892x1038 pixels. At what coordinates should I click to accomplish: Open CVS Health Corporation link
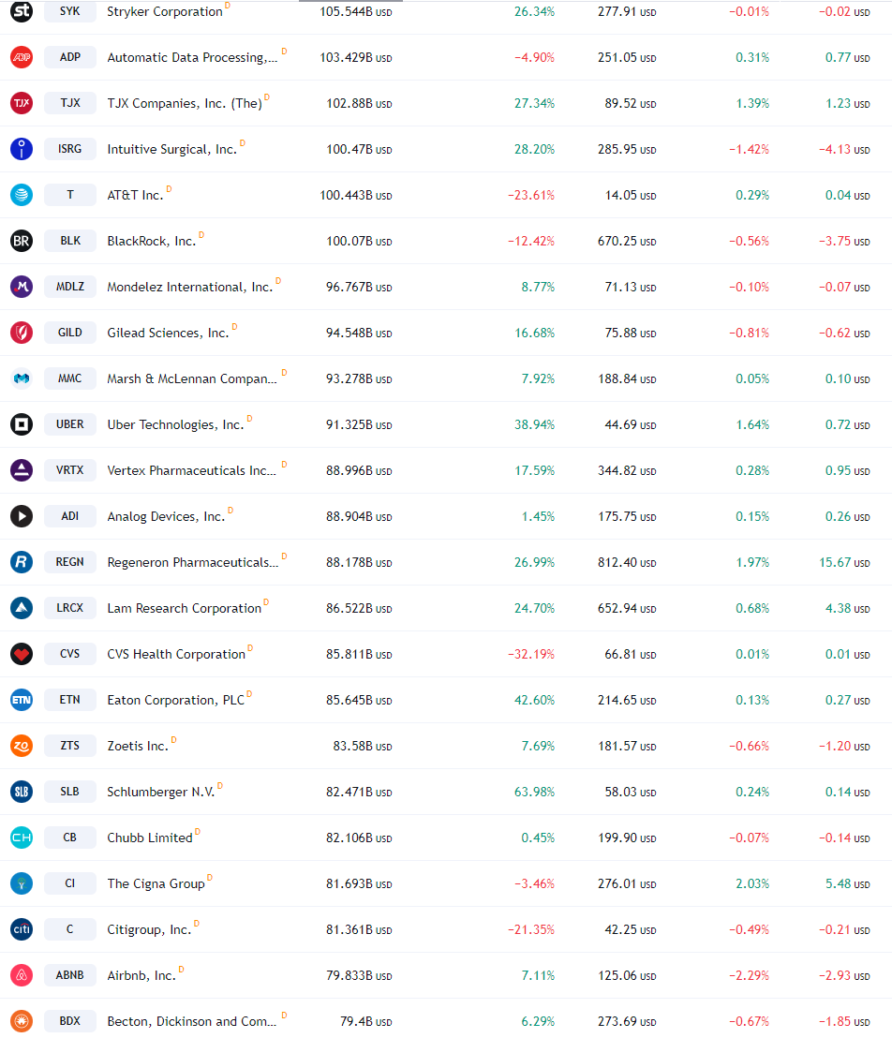click(176, 655)
